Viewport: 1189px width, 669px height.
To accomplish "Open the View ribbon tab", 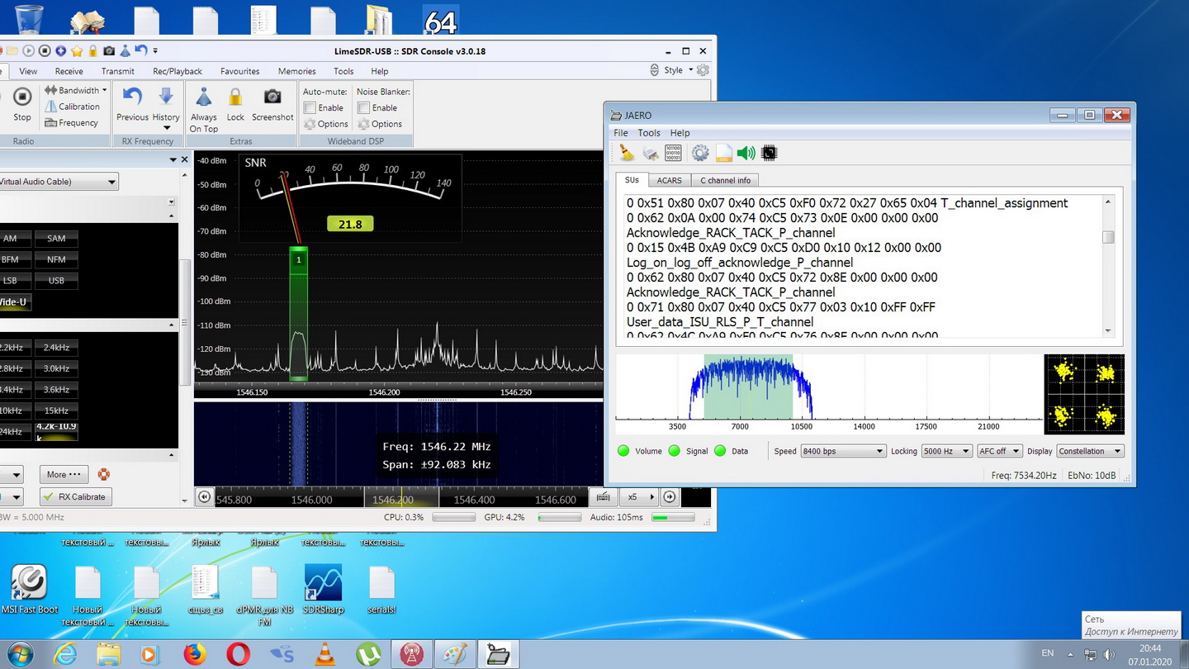I will point(28,71).
